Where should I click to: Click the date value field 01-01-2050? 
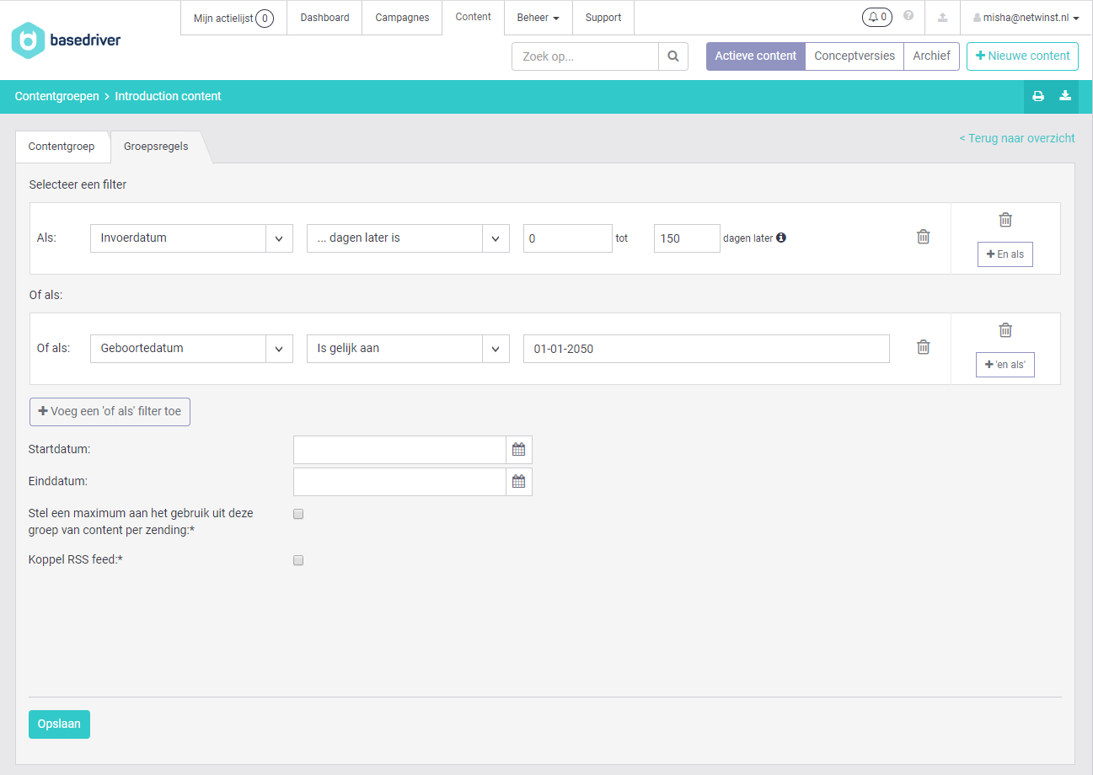[706, 349]
